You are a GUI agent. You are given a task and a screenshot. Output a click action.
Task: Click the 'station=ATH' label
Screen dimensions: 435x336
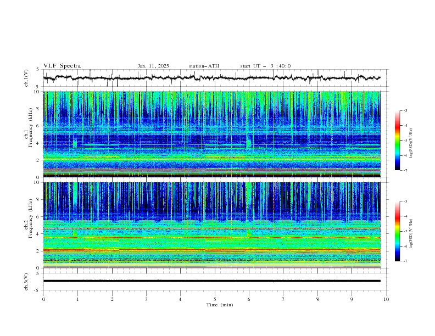coord(204,66)
